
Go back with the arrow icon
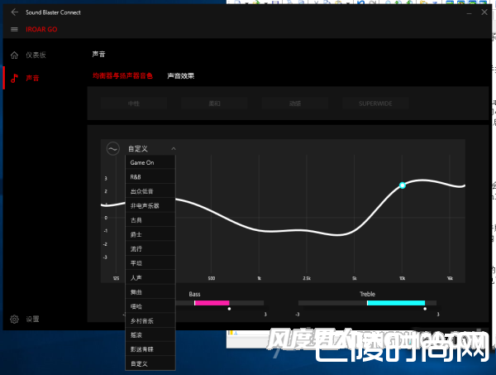point(15,12)
